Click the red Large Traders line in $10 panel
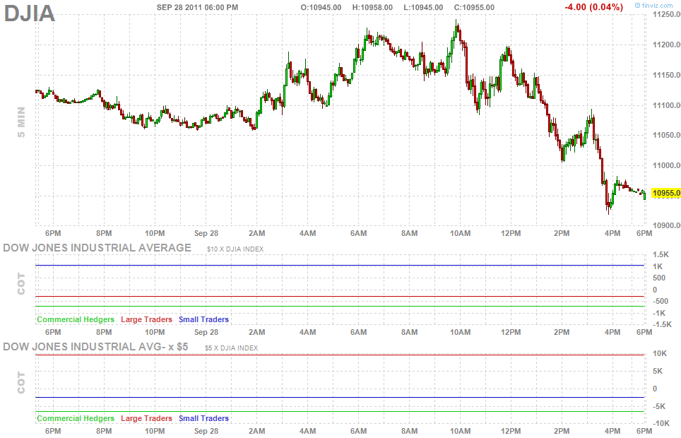Viewport: 681px width, 438px height. click(x=340, y=297)
